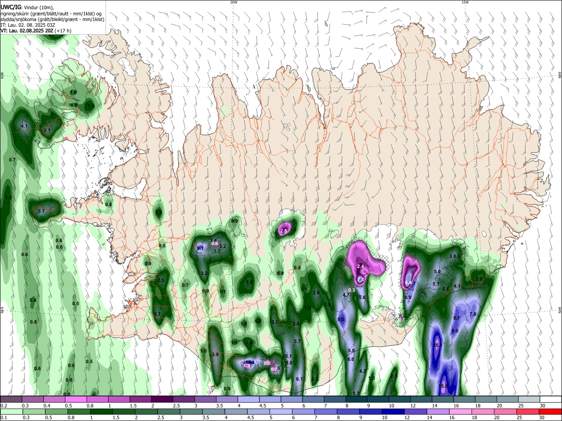Pick the bright pink 0.5–0.8 snow legend swatch
Screen dimensions: 562x421
(x=76, y=399)
